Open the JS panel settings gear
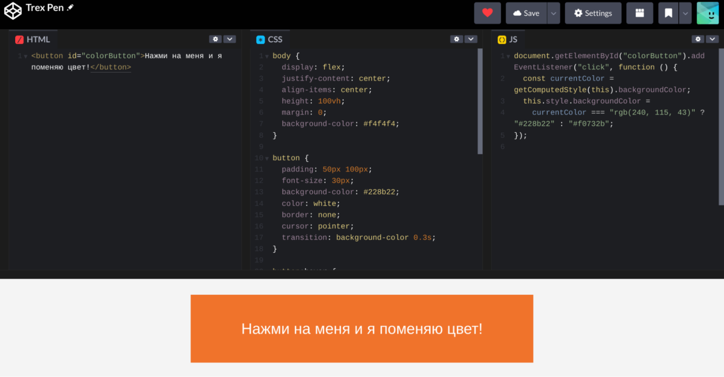Image resolution: width=724 pixels, height=377 pixels. [697, 39]
